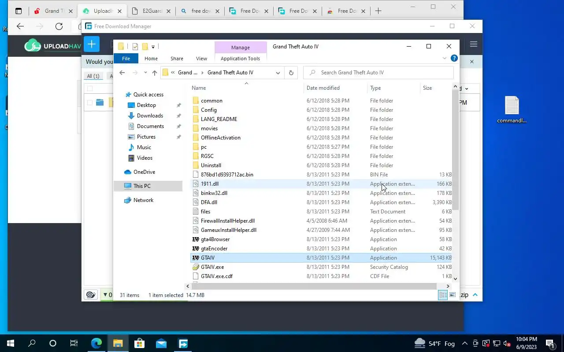Tick the download row checkbox in Free Download Manager
Viewport: 564px width, 352px height.
(90, 103)
